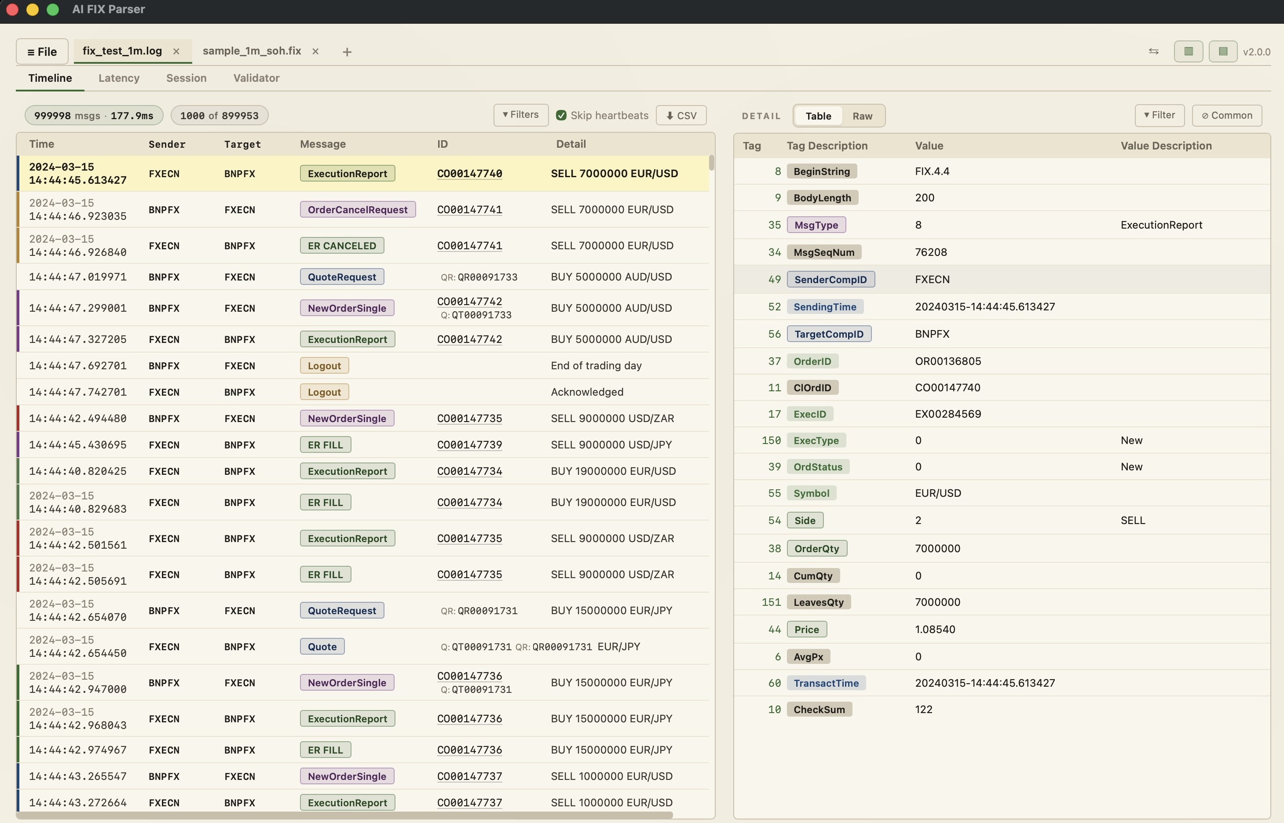Click the SenderCompID tag chip
Image resolution: width=1284 pixels, height=823 pixels.
(x=830, y=279)
